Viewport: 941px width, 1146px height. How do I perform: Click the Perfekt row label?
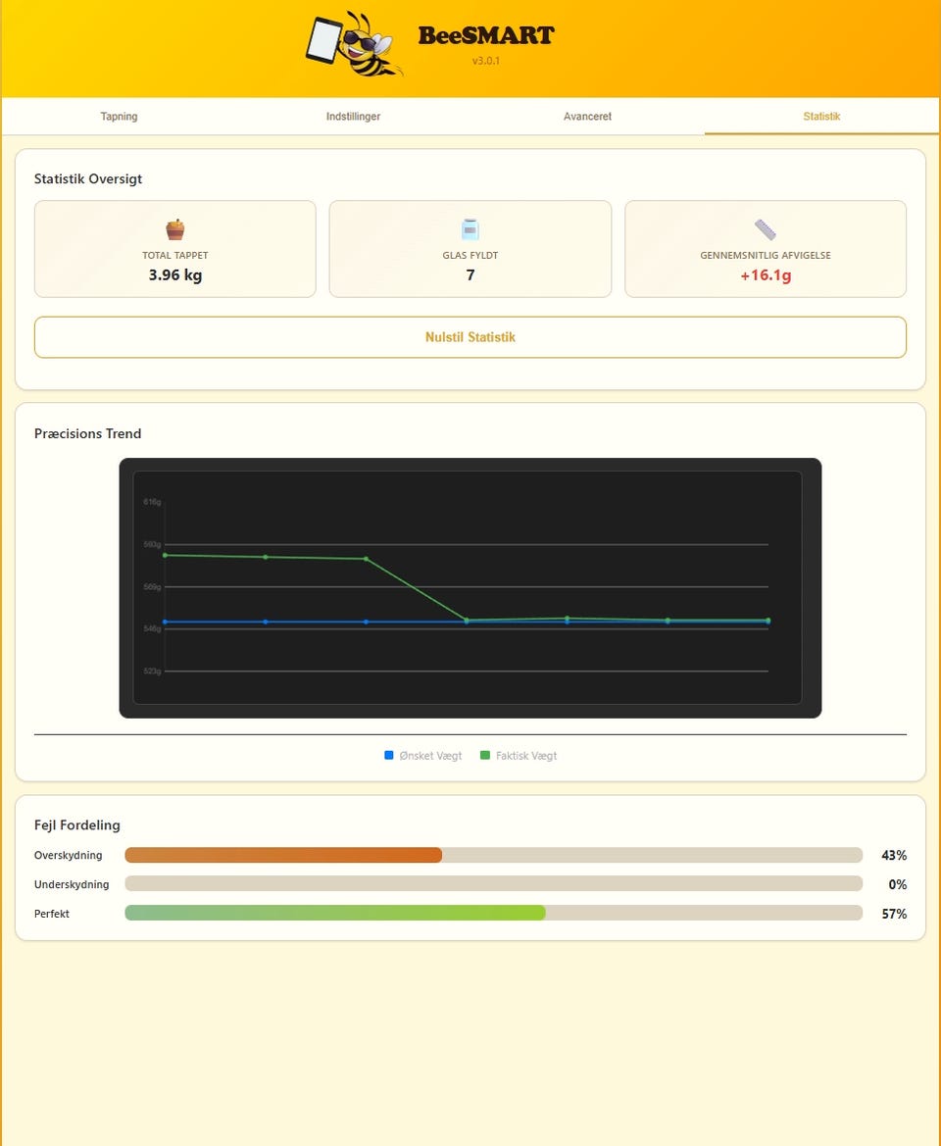point(52,914)
